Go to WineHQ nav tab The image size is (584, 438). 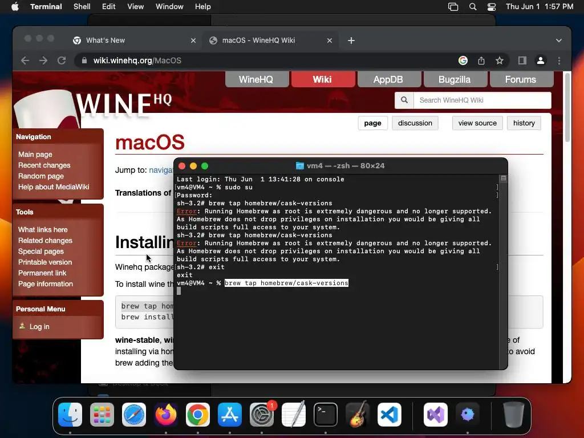pos(256,79)
